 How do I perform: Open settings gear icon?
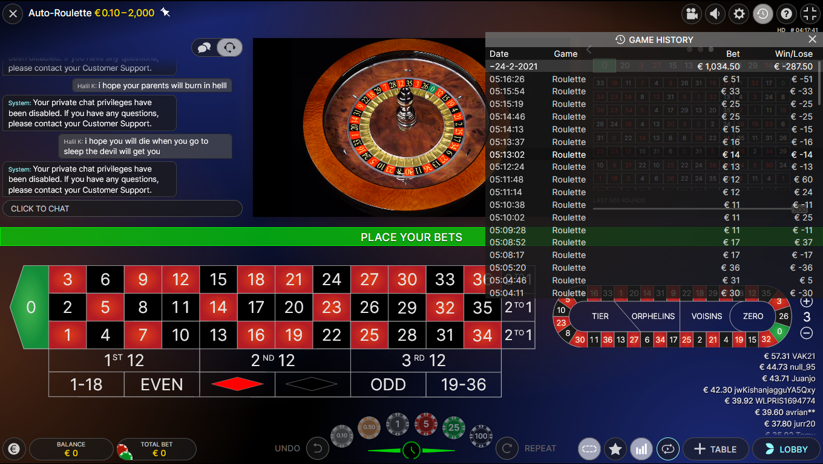pos(739,13)
